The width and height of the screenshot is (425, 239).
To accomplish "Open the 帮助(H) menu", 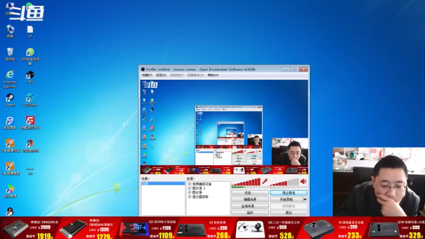I will [x=213, y=75].
